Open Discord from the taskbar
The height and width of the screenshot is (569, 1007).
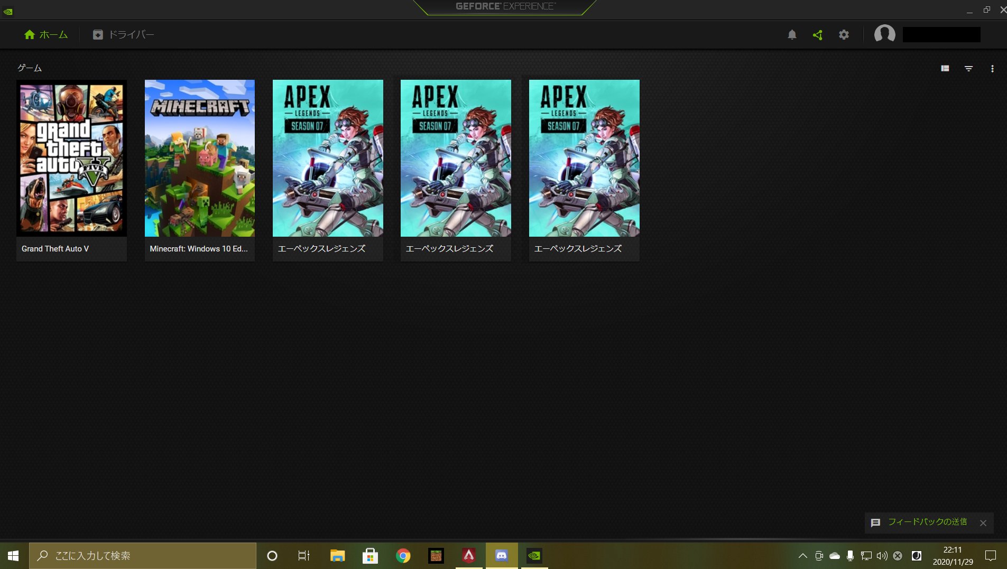(x=501, y=555)
